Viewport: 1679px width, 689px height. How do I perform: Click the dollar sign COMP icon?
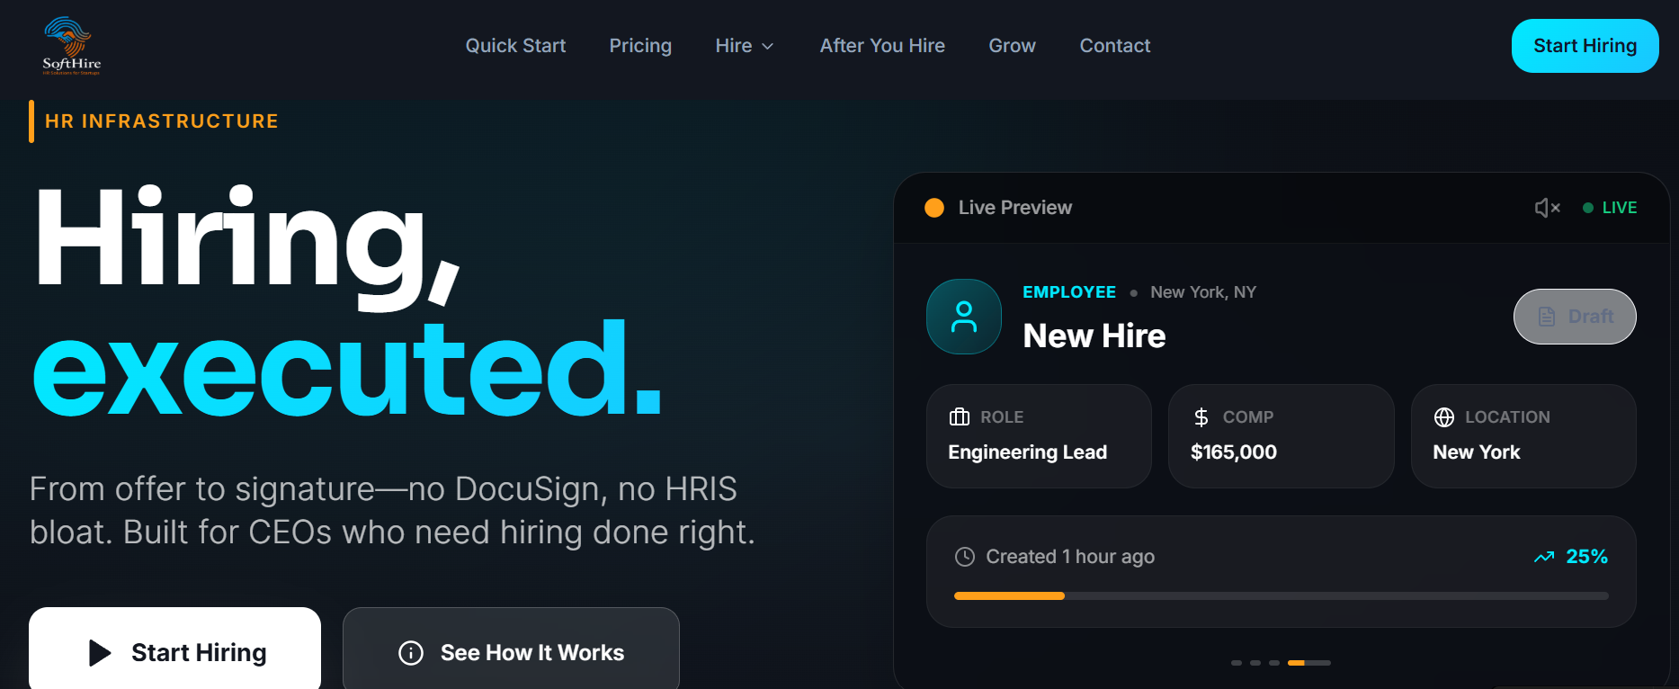click(1201, 416)
